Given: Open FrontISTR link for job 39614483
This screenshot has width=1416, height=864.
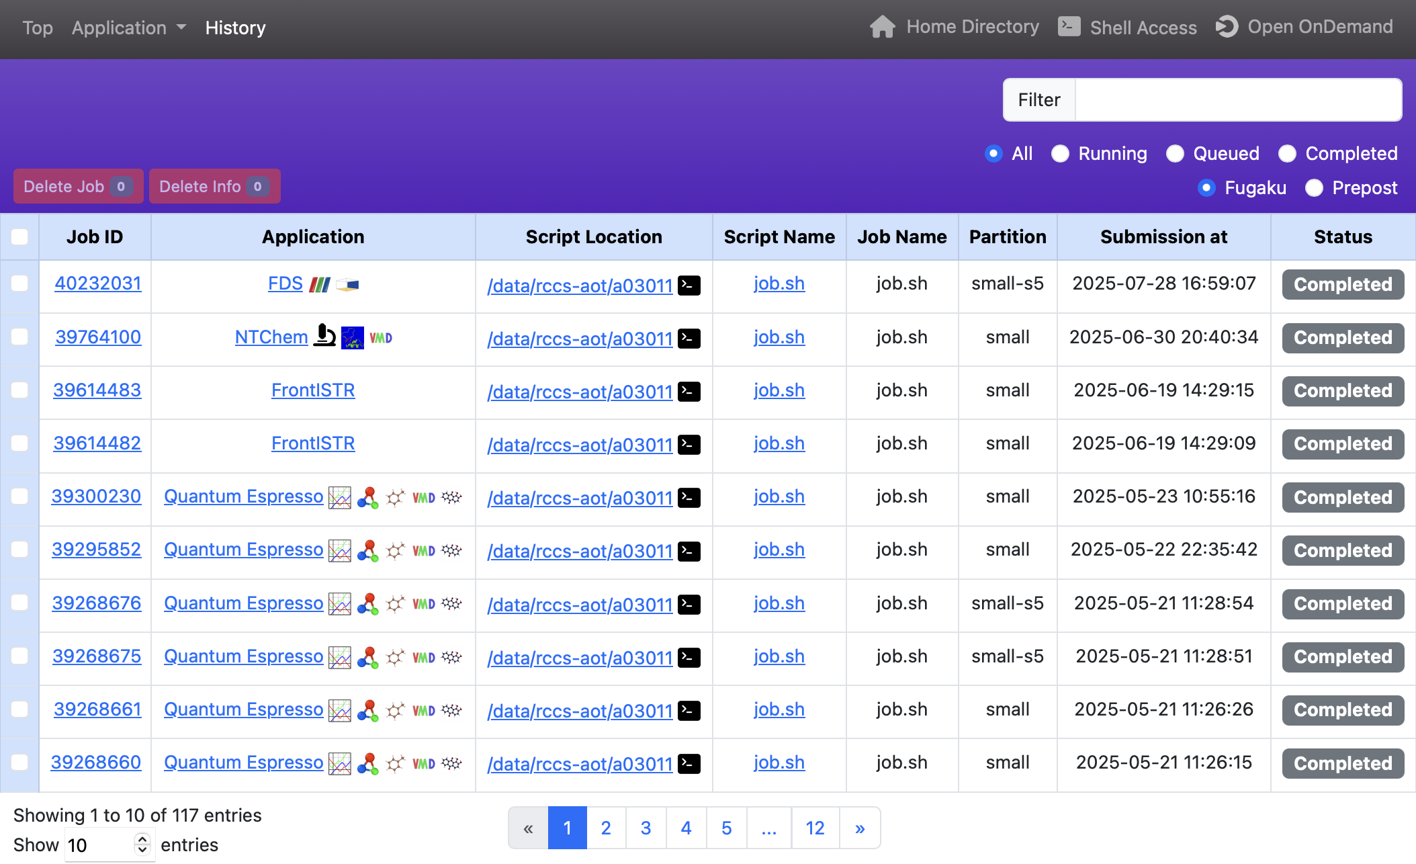Looking at the screenshot, I should 313,390.
